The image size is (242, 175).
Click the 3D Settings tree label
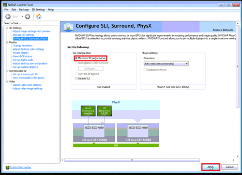(15, 28)
